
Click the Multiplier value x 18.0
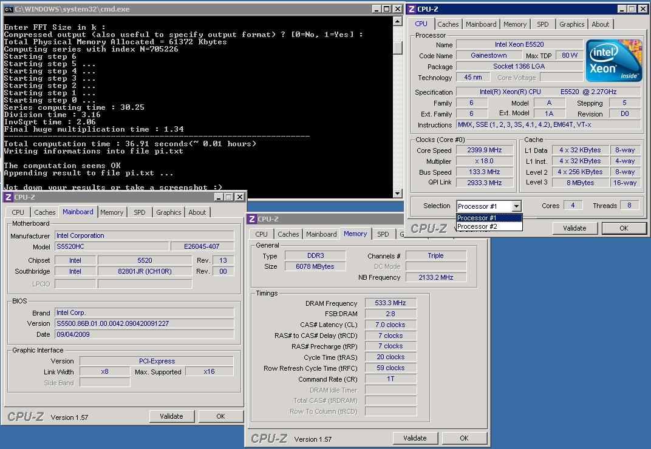point(485,161)
